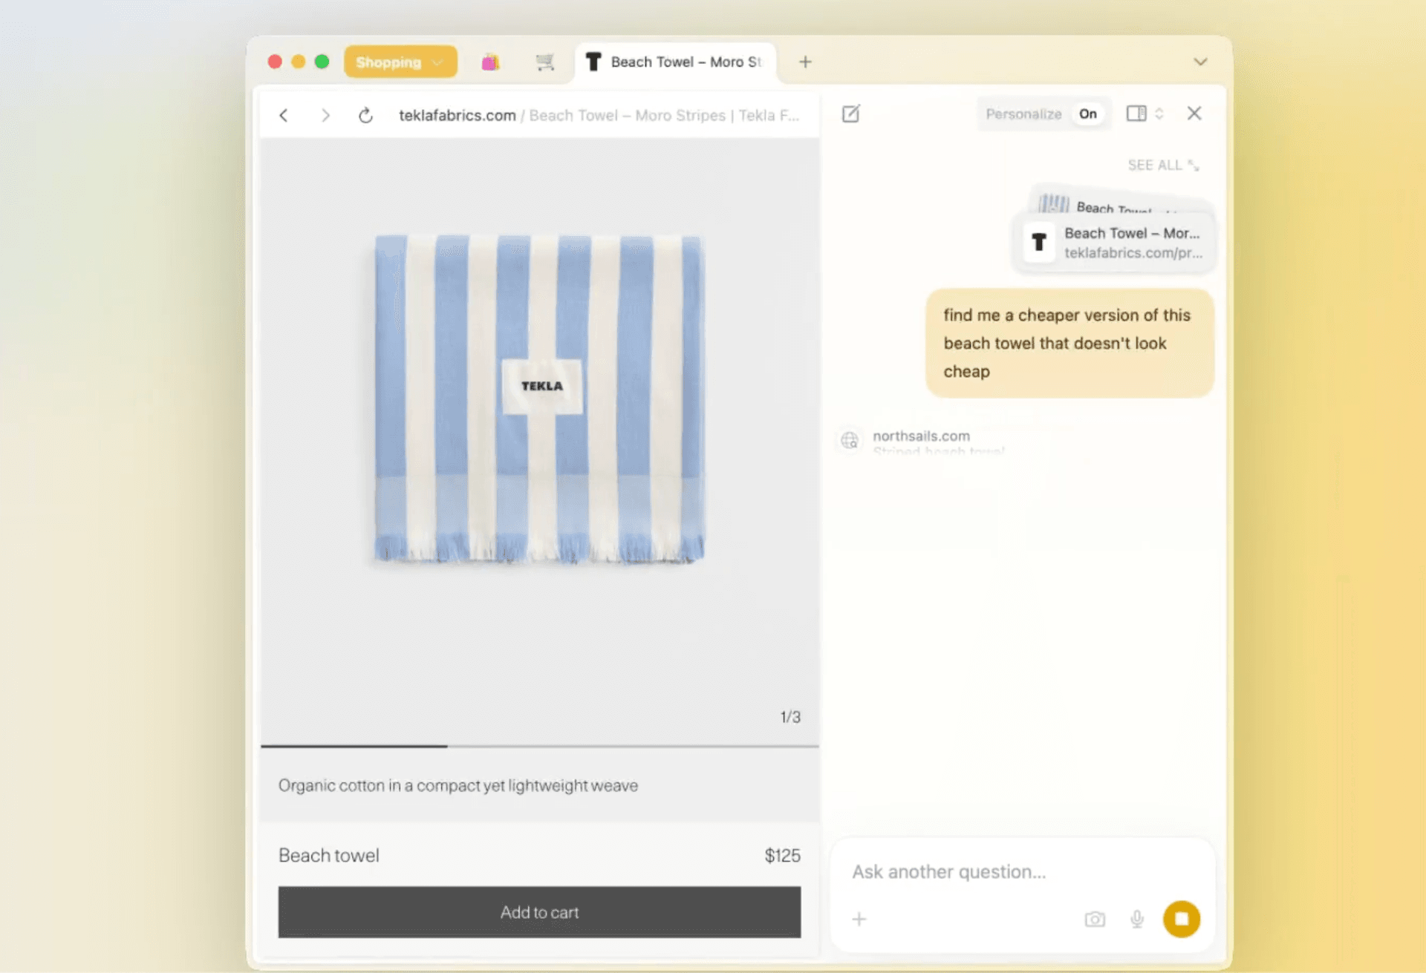Viewport: 1426px width, 973px height.
Task: Open sidebar layout options stepper arrows
Action: [1159, 114]
